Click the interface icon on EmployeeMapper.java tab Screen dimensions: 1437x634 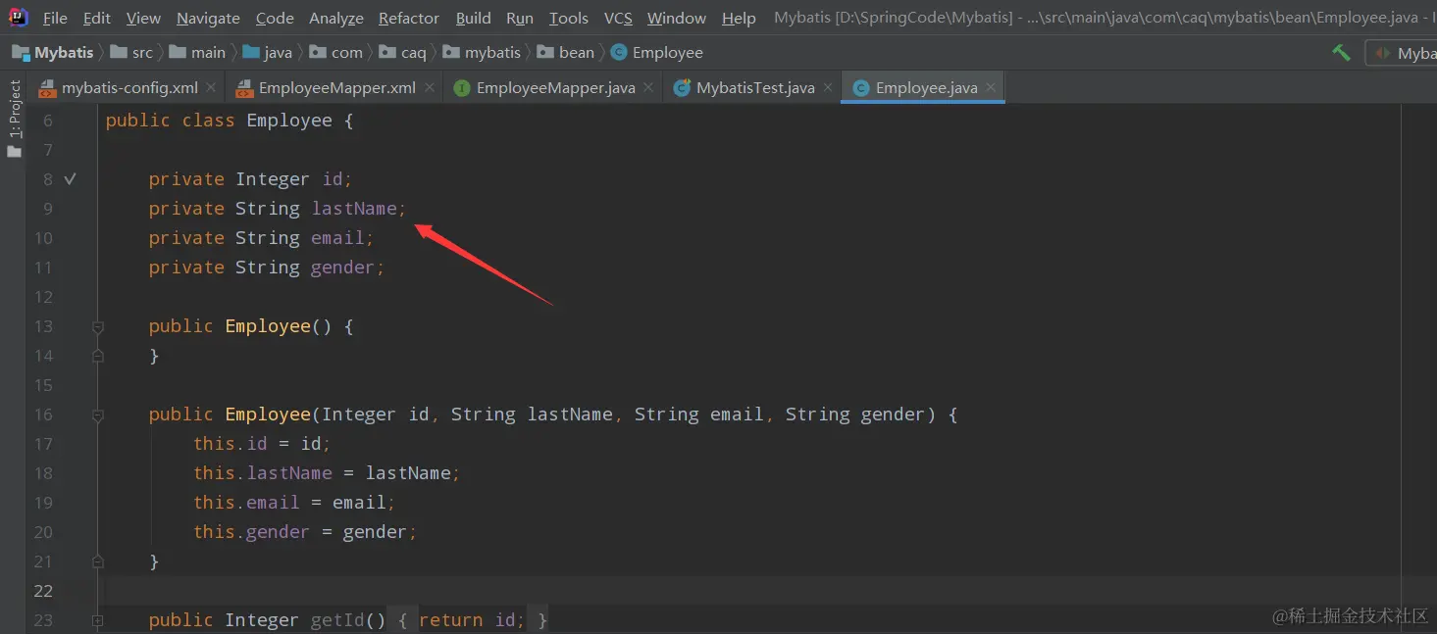[462, 88]
